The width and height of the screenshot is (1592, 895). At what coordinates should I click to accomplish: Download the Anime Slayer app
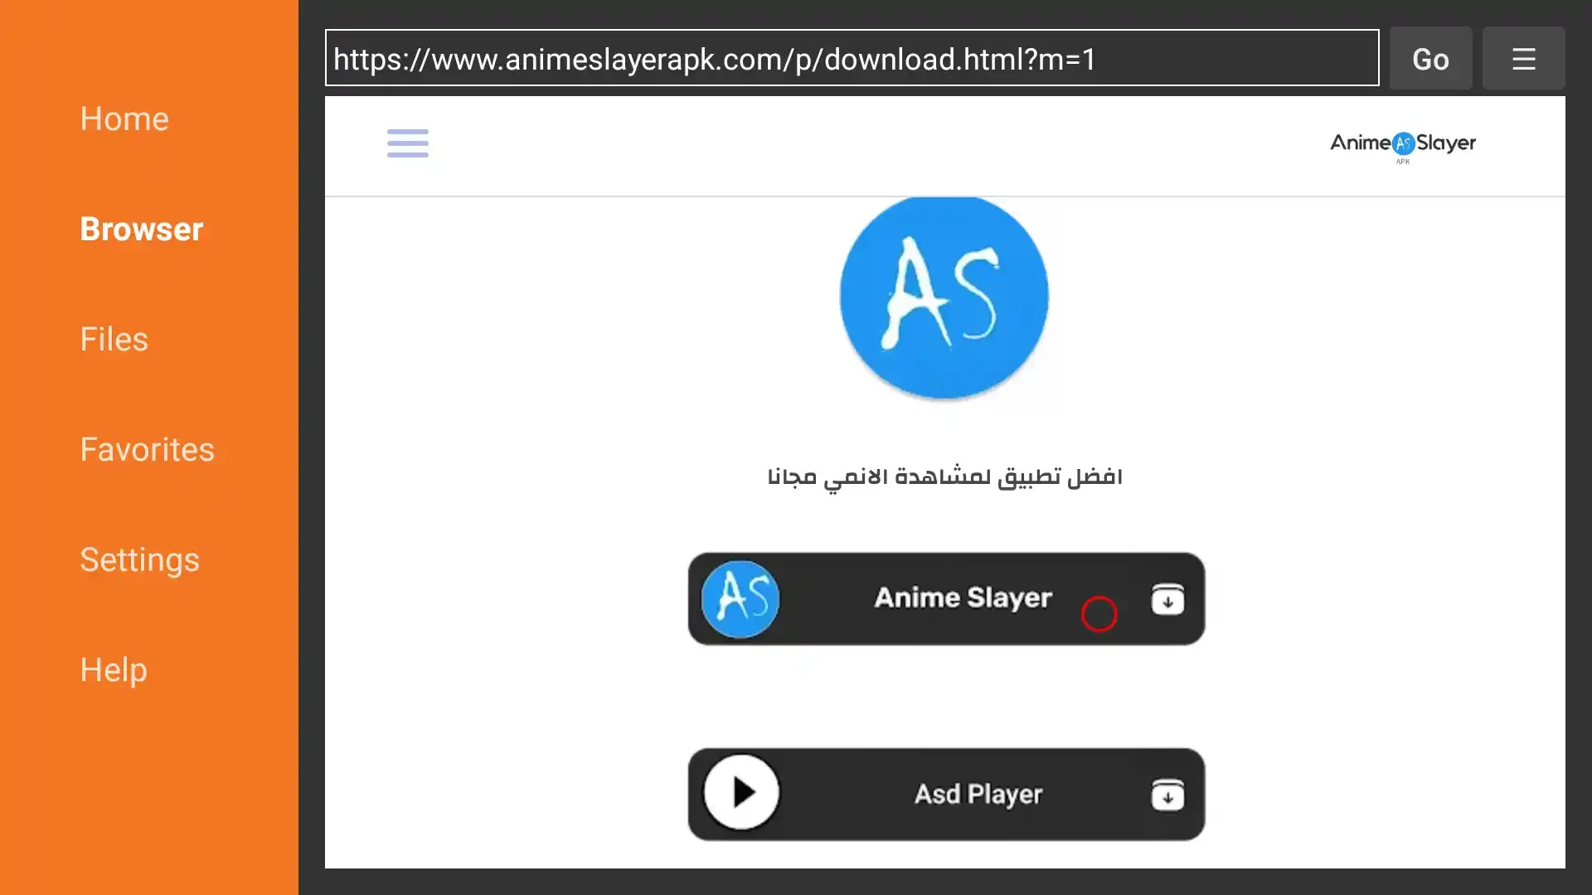click(946, 598)
